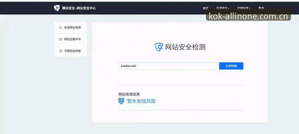Click the speech bubble icon beside 网站拦截申诉
The height and width of the screenshot is (134, 299).
coord(61,39)
